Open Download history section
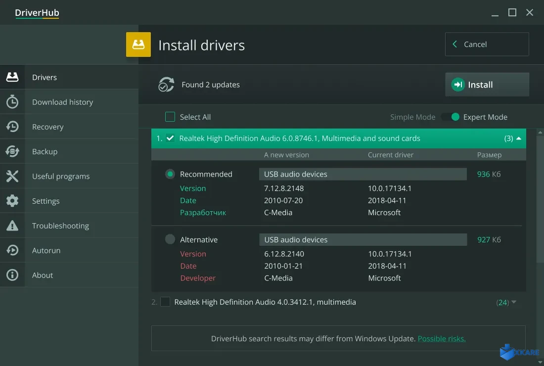This screenshot has width=544, height=366. coord(69,102)
